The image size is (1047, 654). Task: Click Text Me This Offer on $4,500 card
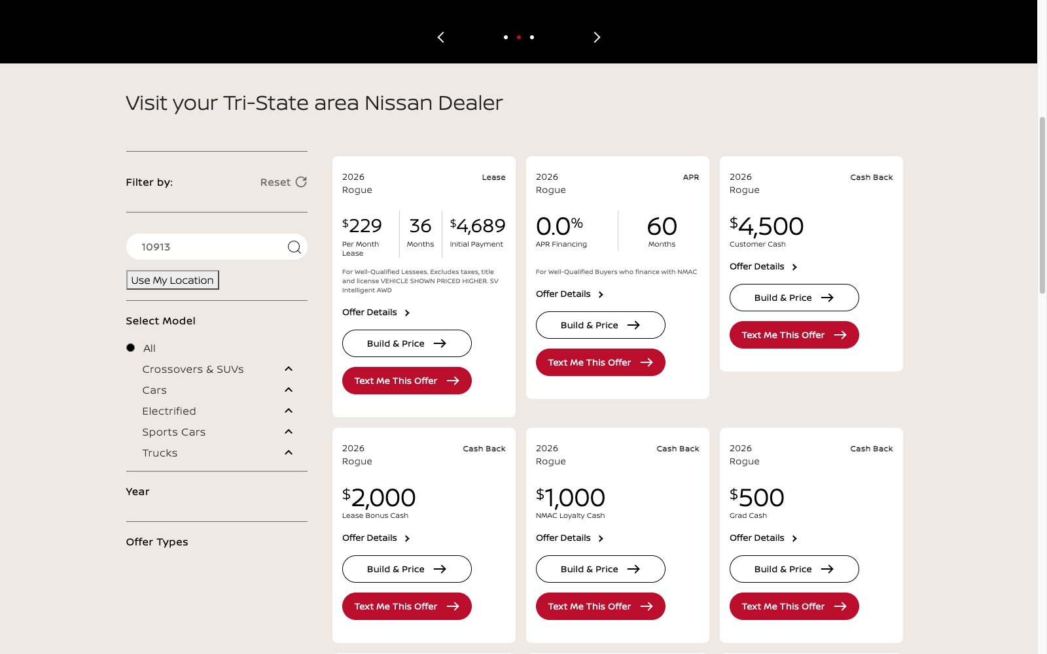coord(794,335)
